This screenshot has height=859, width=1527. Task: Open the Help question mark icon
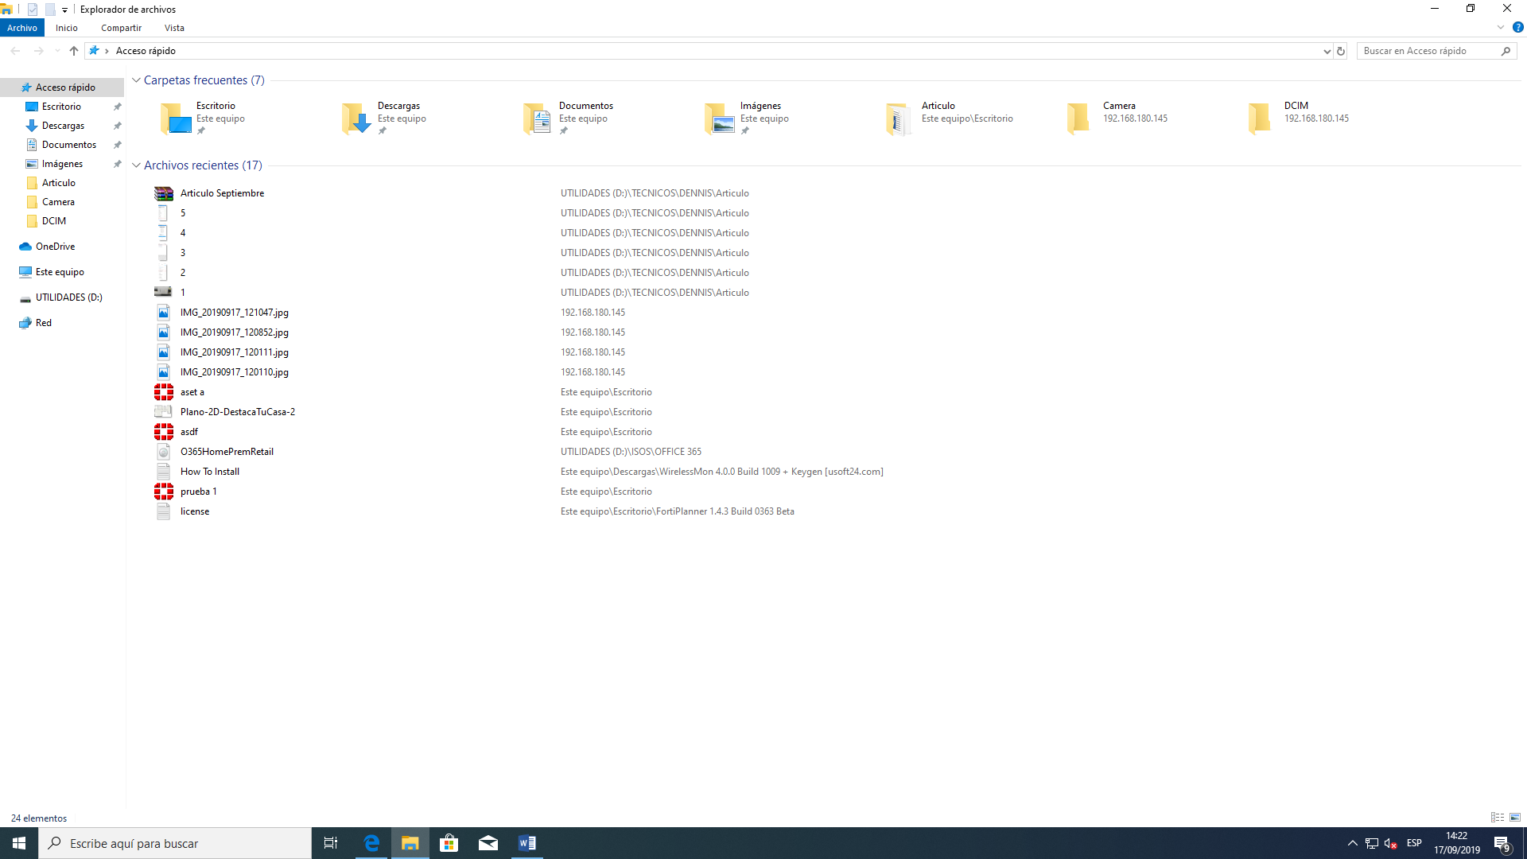(1517, 27)
